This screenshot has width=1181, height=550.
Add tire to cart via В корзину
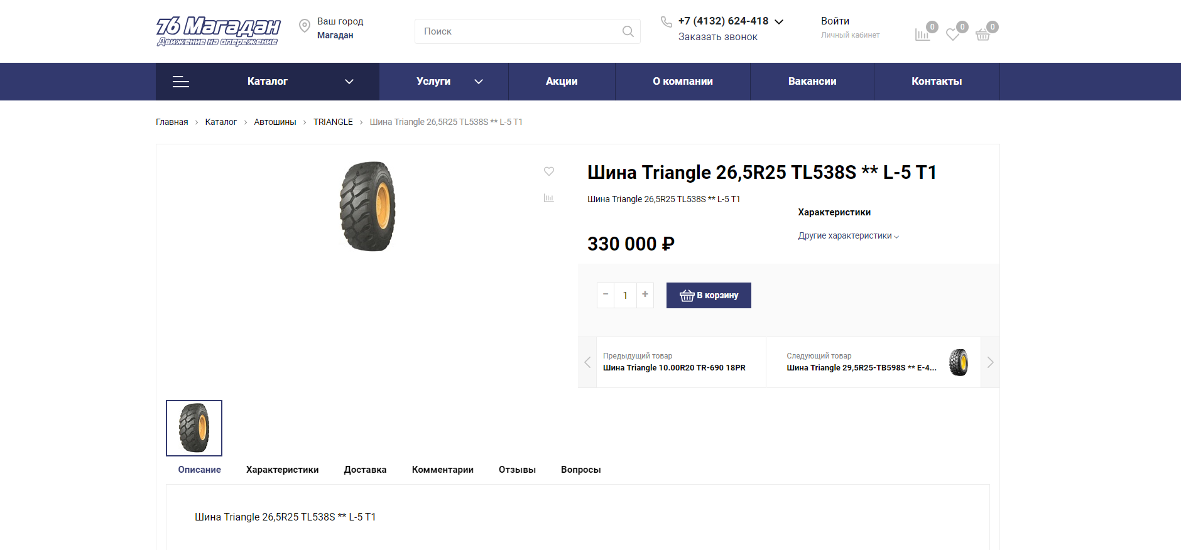[x=709, y=295]
